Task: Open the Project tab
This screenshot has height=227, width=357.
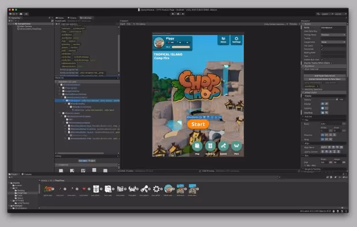Action: click(x=13, y=174)
